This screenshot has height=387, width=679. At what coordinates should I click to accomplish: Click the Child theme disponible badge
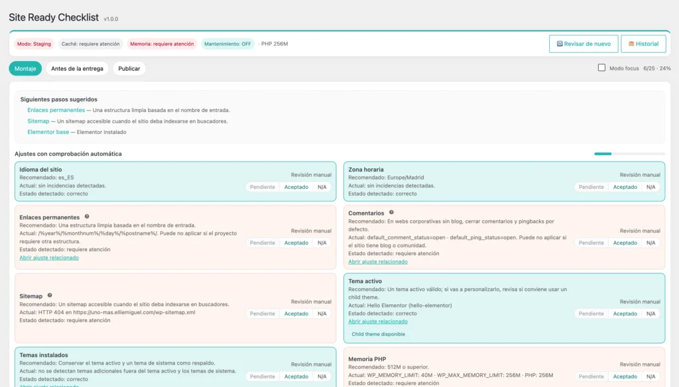378,334
